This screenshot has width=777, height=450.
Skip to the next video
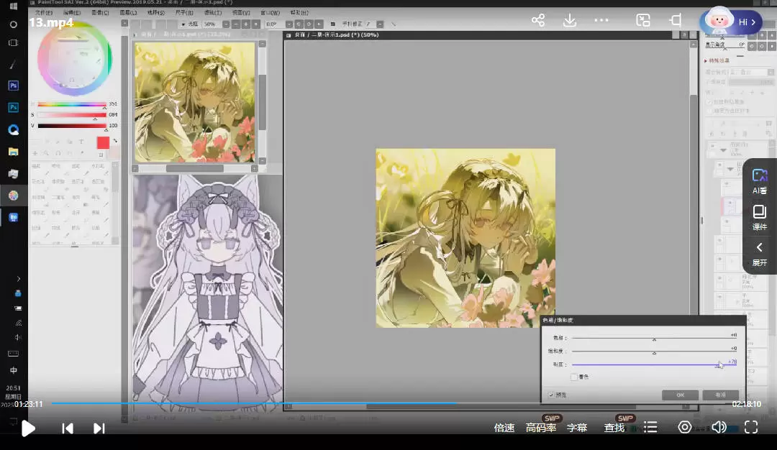[x=99, y=428]
